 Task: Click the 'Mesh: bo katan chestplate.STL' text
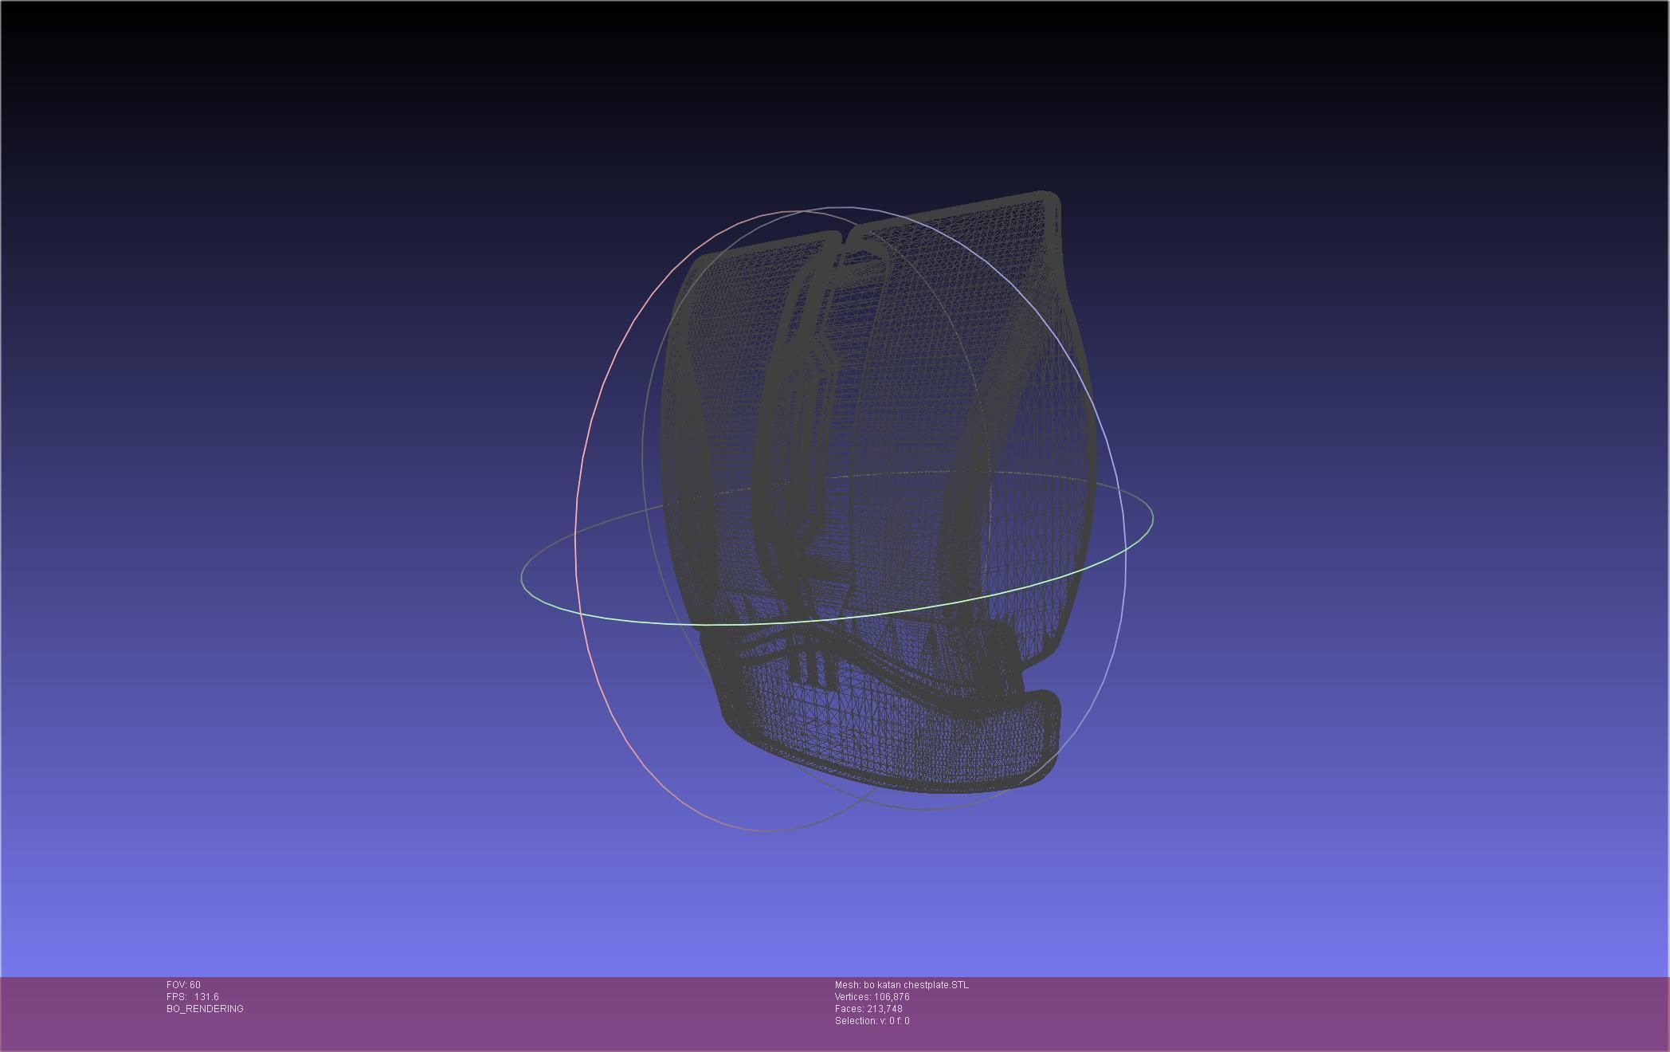(x=902, y=985)
